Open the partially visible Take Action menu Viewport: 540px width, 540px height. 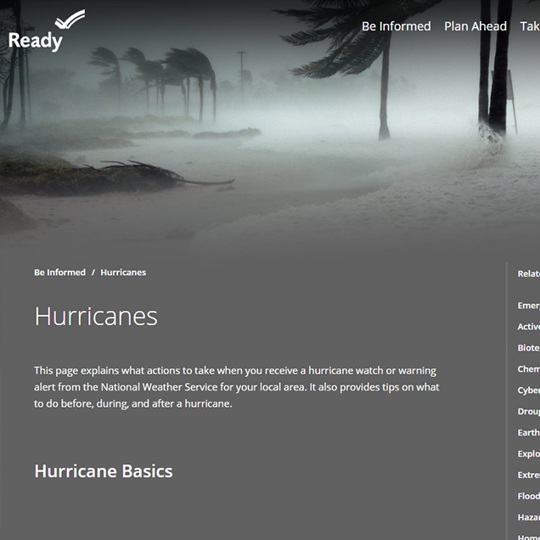click(x=530, y=26)
